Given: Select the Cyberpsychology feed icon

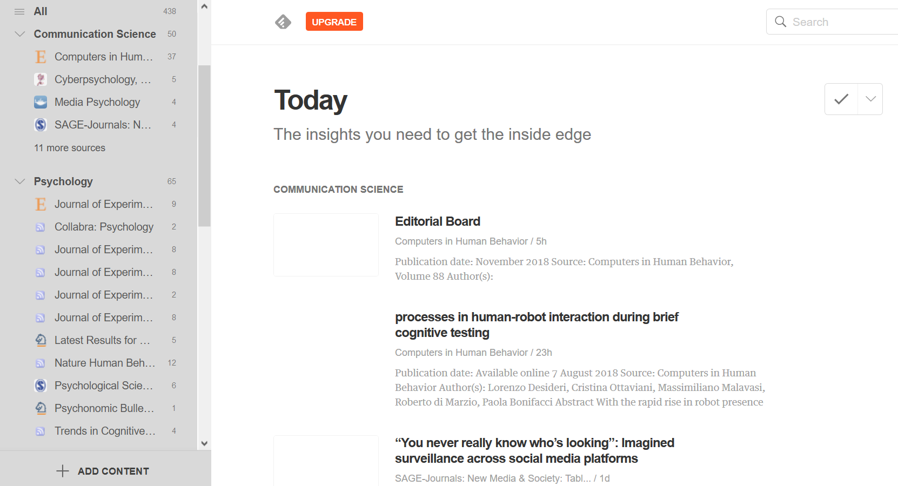Looking at the screenshot, I should 41,79.
